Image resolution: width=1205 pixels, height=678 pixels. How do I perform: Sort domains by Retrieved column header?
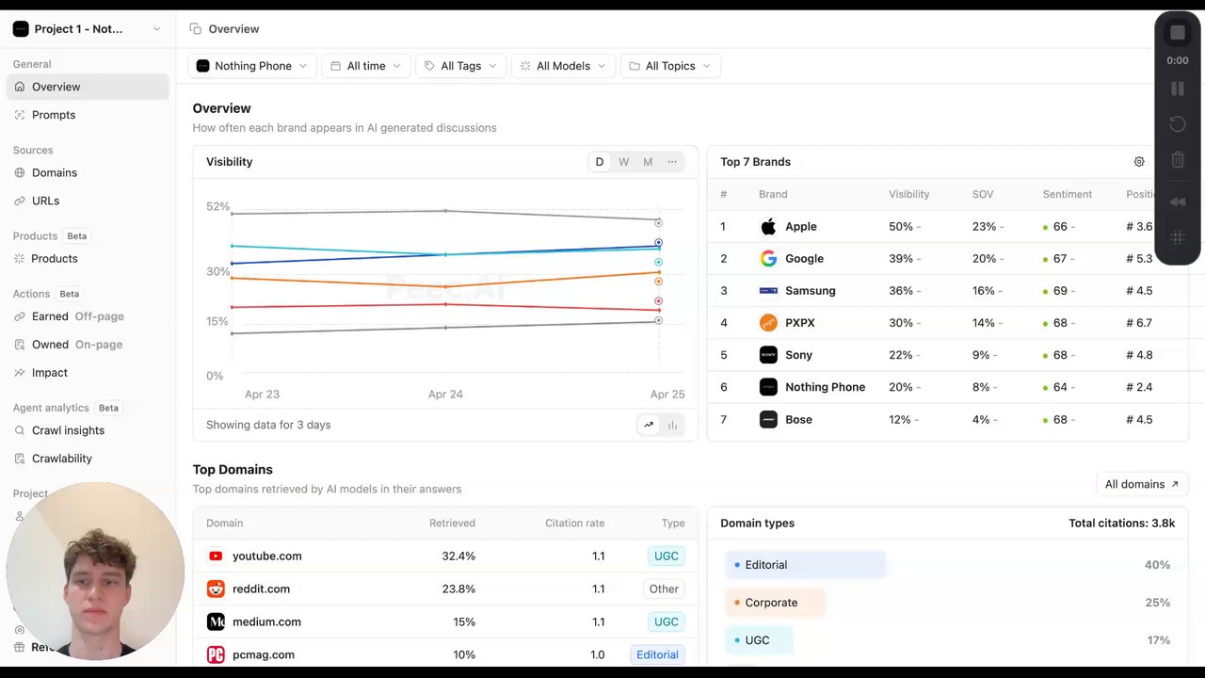[452, 524]
